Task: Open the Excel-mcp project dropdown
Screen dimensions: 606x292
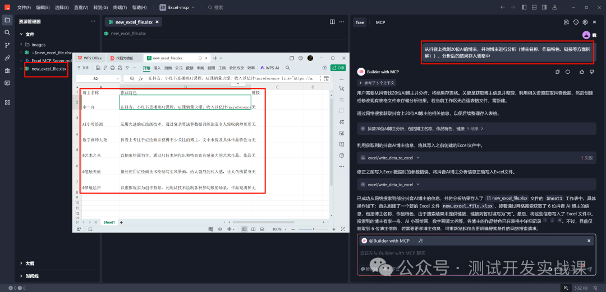Action: tap(177, 7)
